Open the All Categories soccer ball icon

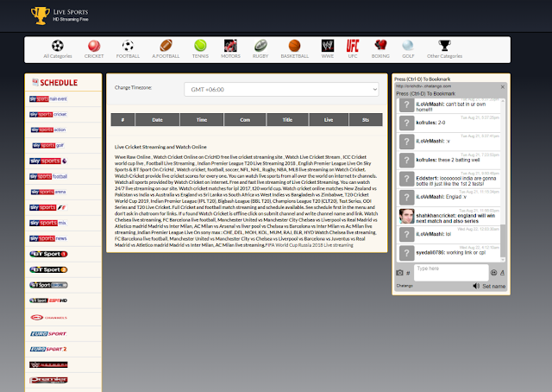pyautogui.click(x=58, y=46)
